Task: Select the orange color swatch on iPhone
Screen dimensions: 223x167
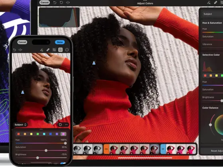Action: pos(25,134)
